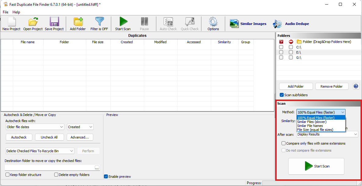Click the Add Folder toolbar icon

tap(78, 23)
